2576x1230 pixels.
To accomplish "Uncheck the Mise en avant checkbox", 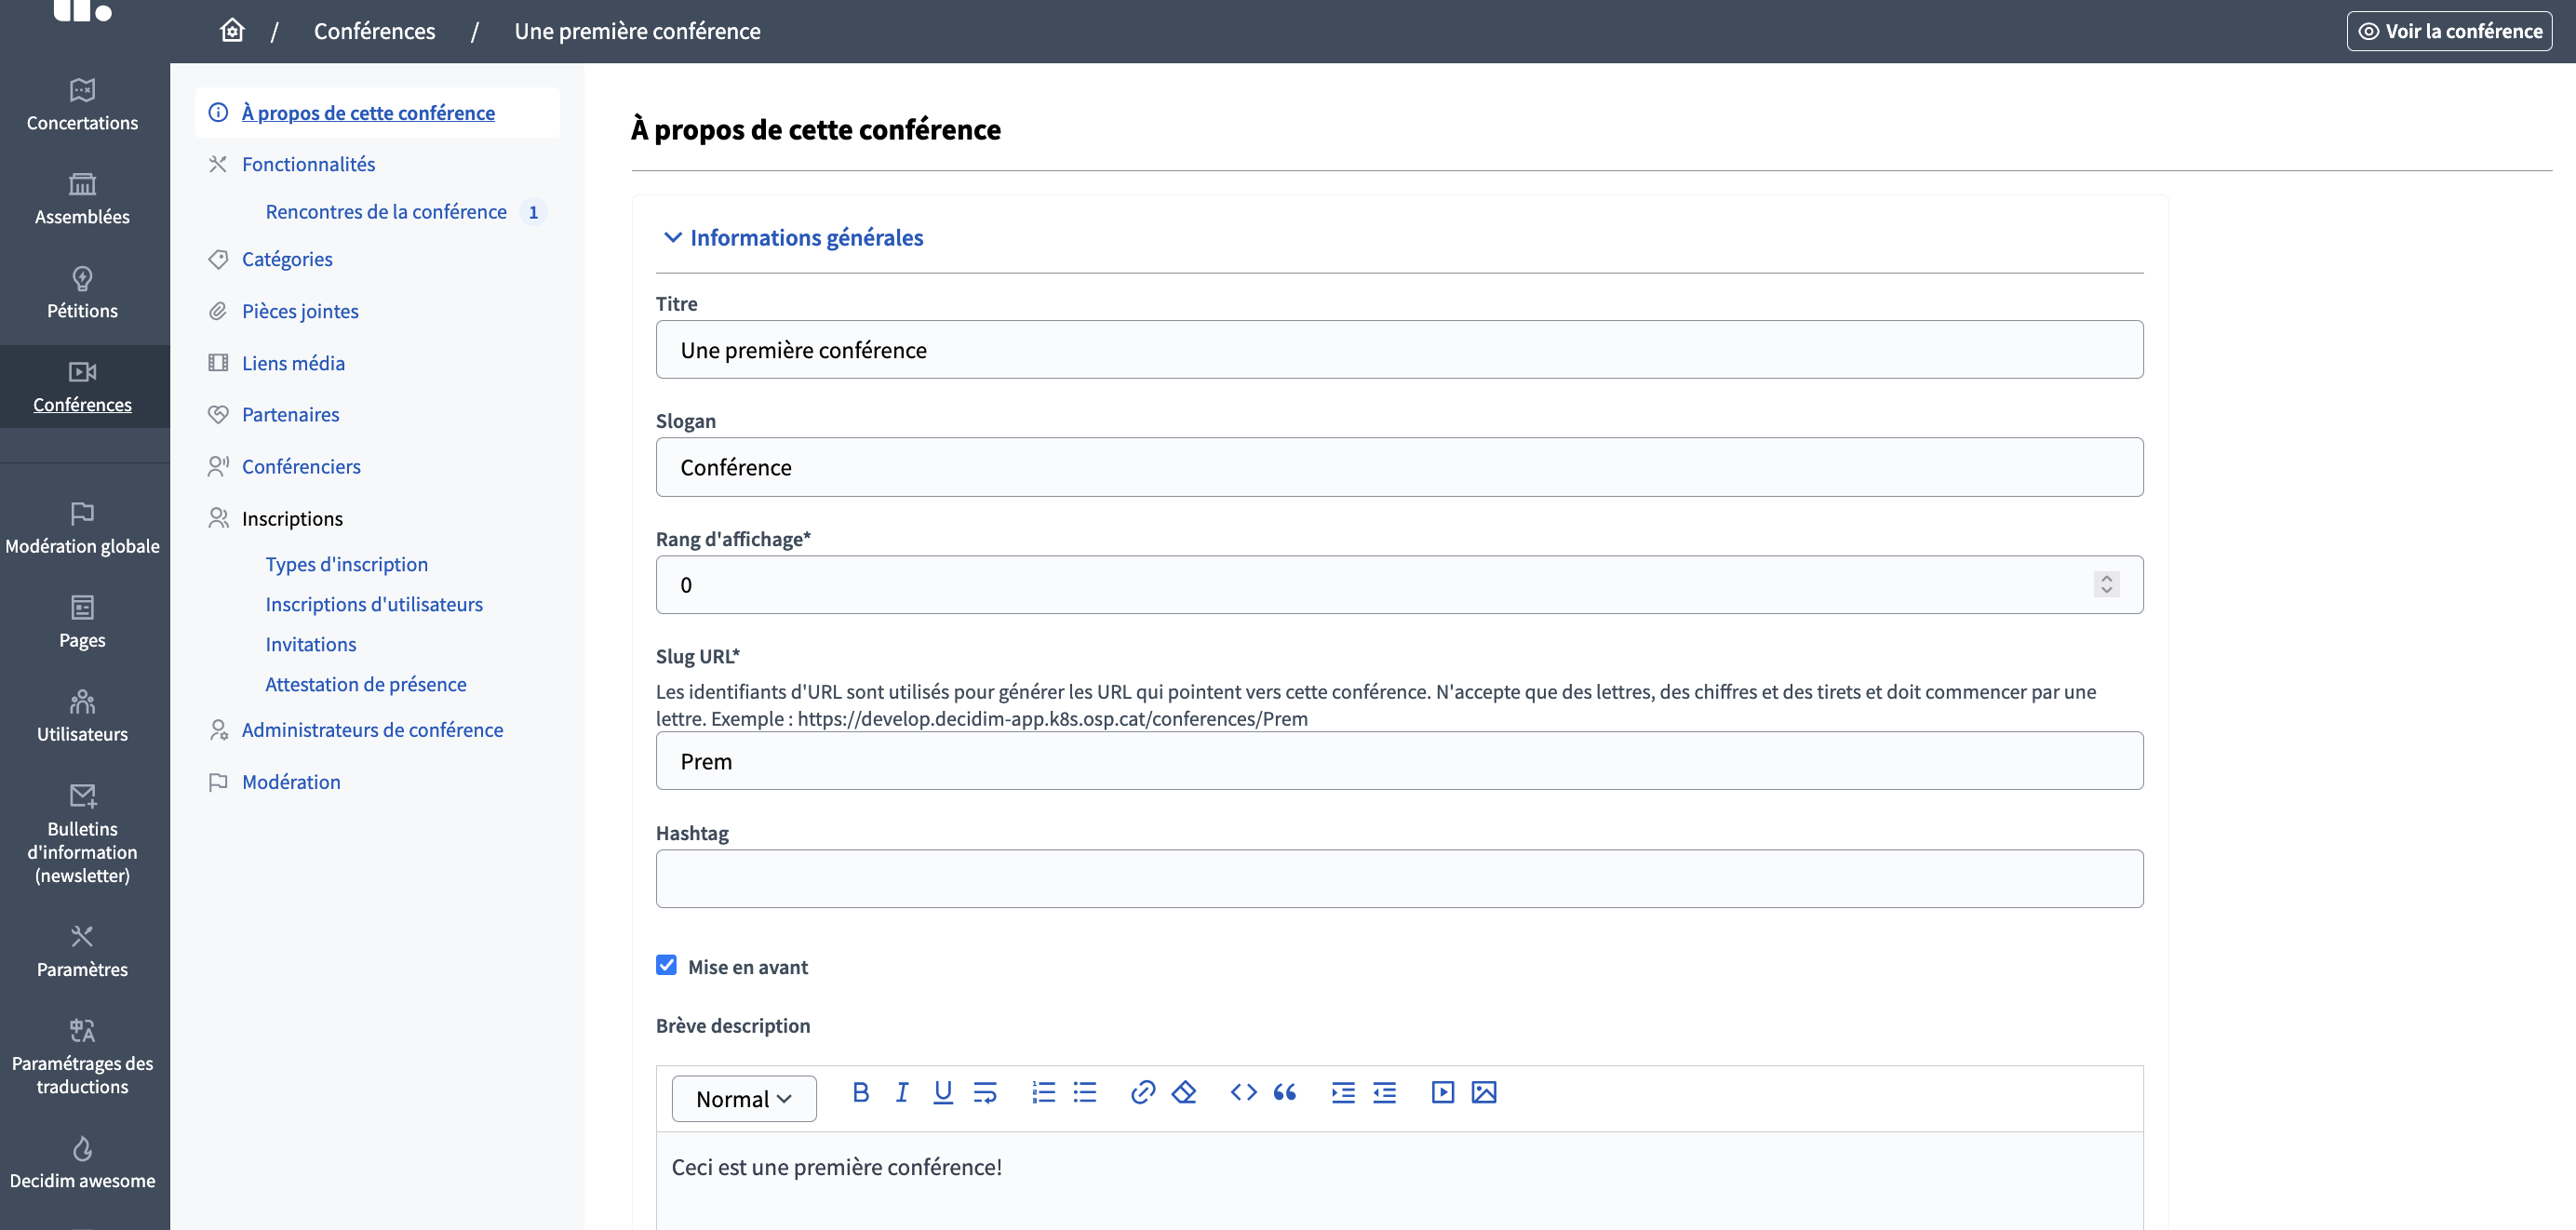I will pyautogui.click(x=666, y=965).
